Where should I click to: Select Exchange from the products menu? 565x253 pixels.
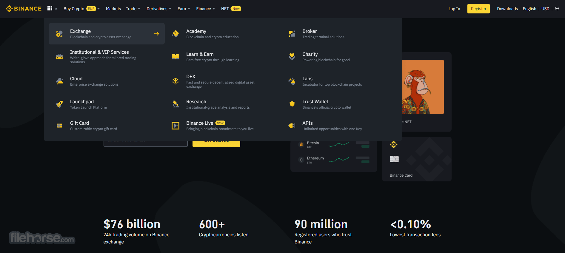coord(107,34)
